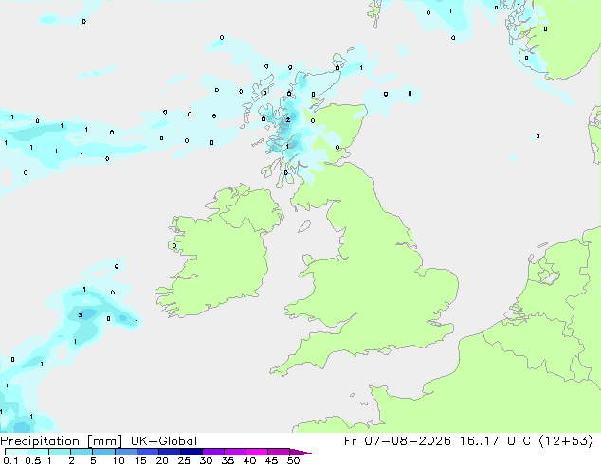
Task: Click the date 'Fr 07-08-2026' text
Action: pos(397,441)
